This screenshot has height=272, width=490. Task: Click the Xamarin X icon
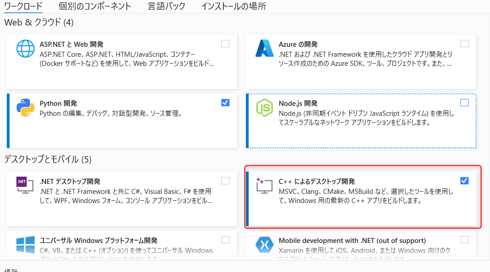265,245
